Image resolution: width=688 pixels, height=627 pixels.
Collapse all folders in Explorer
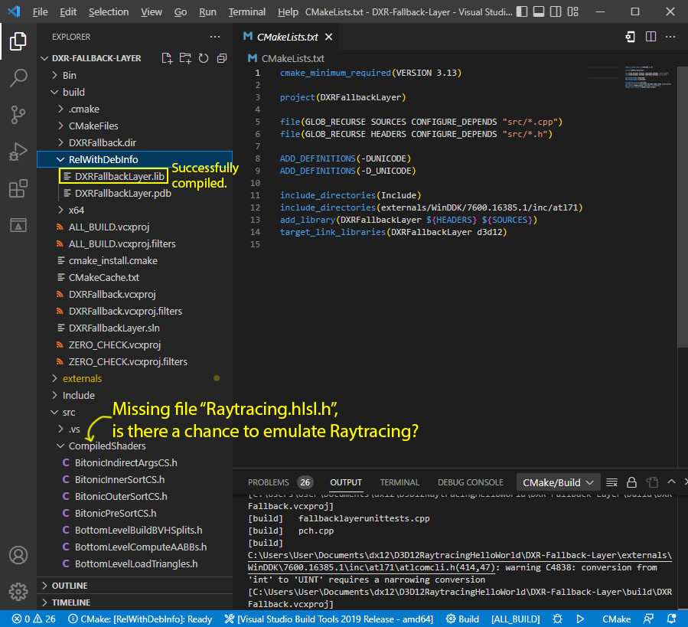tap(222, 58)
